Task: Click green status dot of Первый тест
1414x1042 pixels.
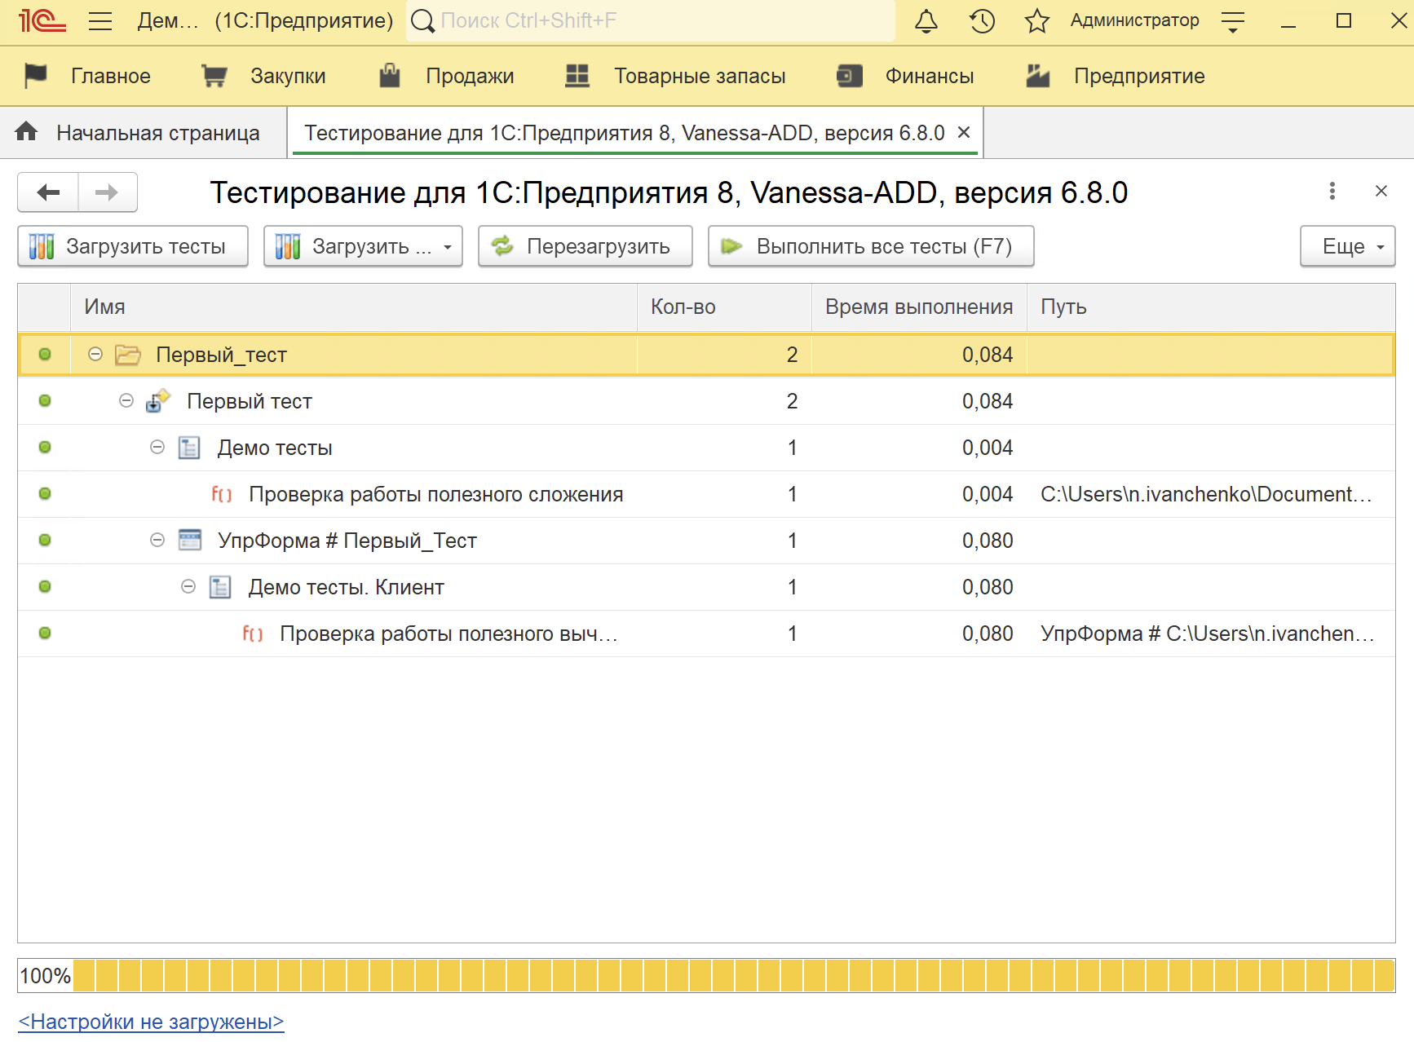Action: click(x=45, y=400)
